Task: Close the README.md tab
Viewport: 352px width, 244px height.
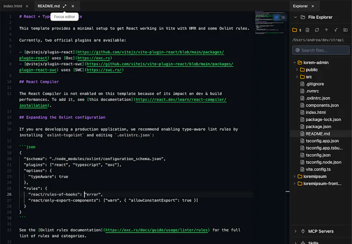Action: pyautogui.click(x=73, y=6)
